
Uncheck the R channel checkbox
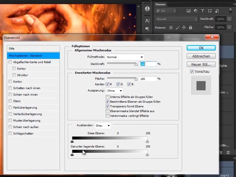coord(107,84)
